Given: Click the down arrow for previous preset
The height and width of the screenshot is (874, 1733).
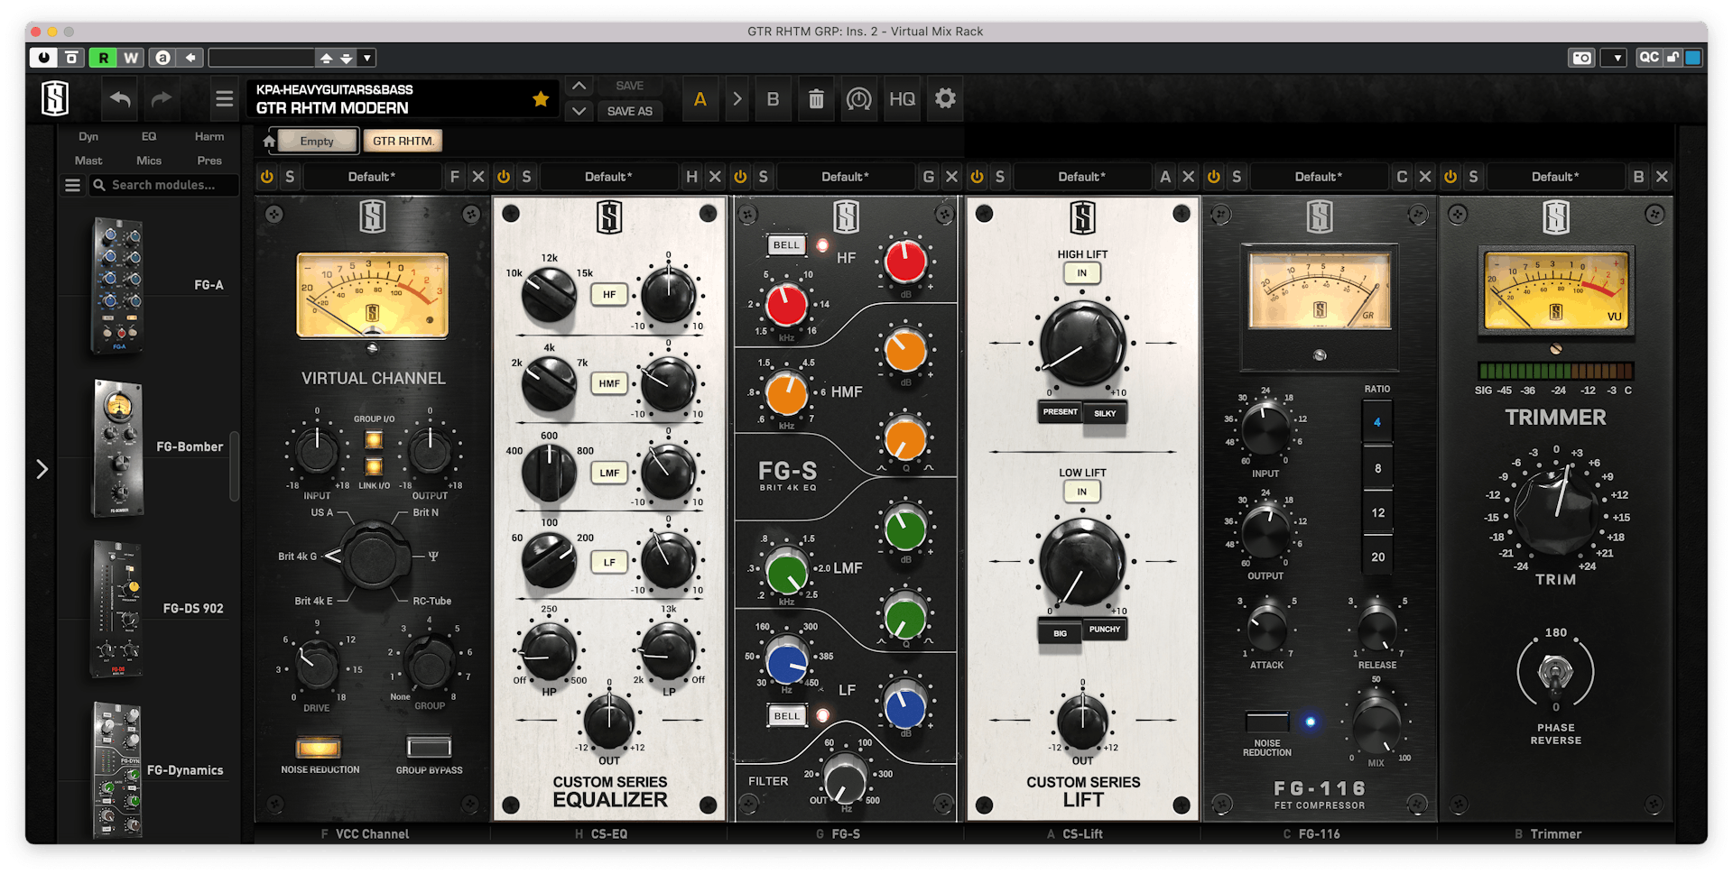Looking at the screenshot, I should (x=579, y=111).
